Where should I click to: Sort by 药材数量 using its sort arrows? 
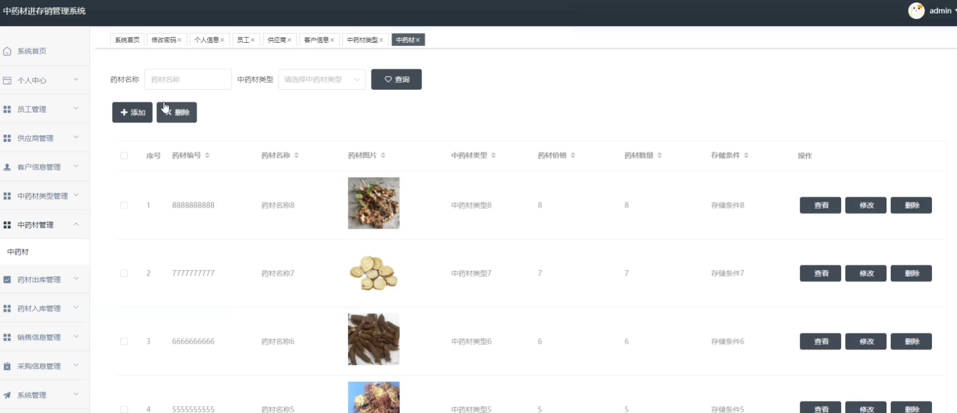coord(659,156)
